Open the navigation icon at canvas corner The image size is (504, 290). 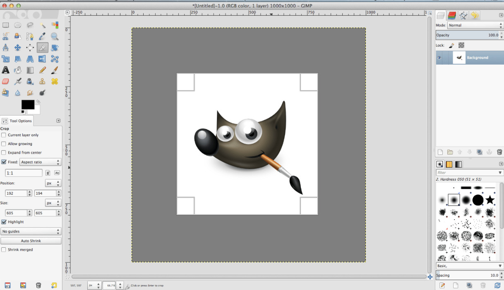point(430,277)
